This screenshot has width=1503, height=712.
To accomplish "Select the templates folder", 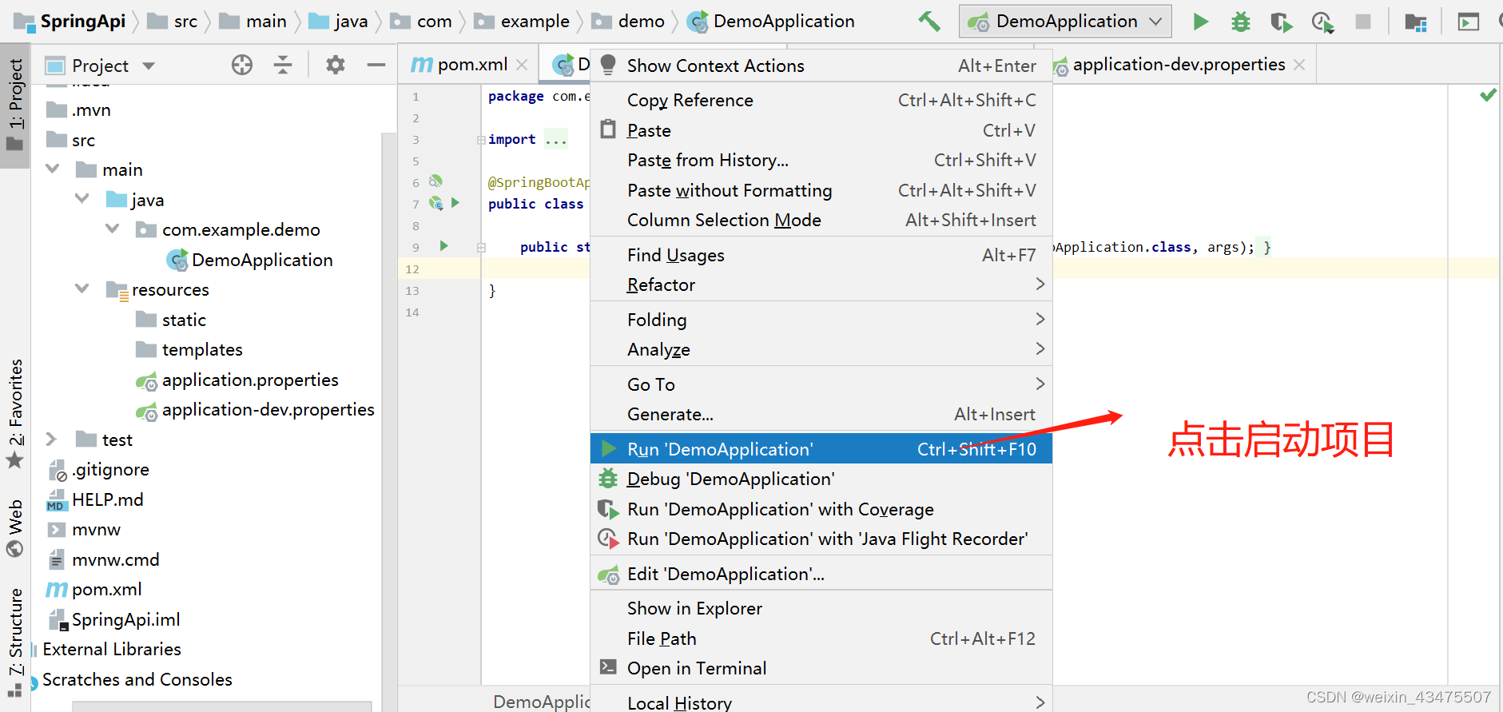I will pyautogui.click(x=201, y=349).
